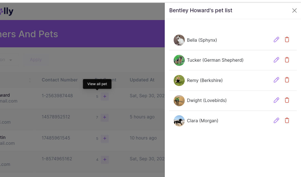Delete Bella the Sphynx from the list
This screenshot has height=177, width=301.
(x=287, y=40)
